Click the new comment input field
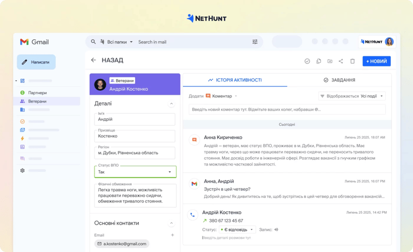Image resolution: width=413 pixels, height=252 pixels. pos(287,109)
